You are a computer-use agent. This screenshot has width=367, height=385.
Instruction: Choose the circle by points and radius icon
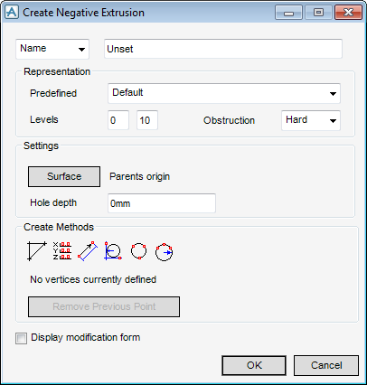tap(165, 252)
